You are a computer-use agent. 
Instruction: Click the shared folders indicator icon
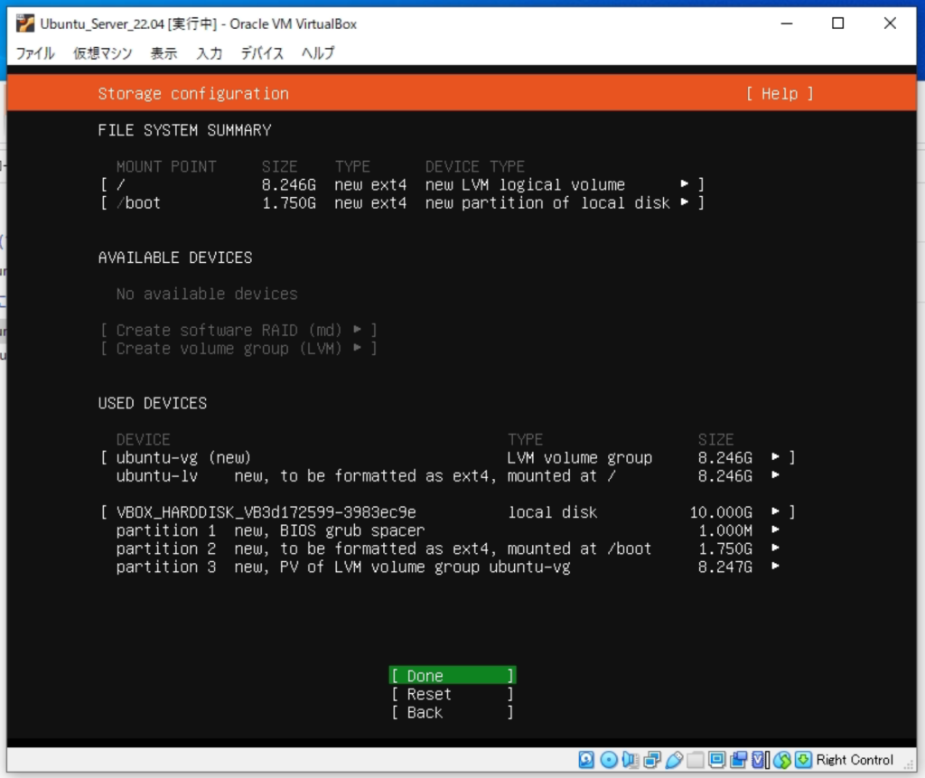[x=696, y=760]
